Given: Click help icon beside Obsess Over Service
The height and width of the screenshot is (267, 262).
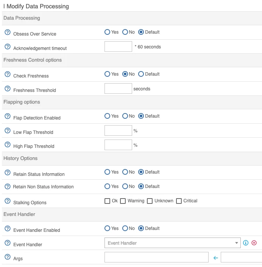Looking at the screenshot, I should (7, 33).
